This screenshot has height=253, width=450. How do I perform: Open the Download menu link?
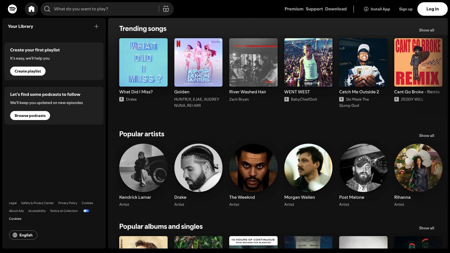[x=336, y=9]
